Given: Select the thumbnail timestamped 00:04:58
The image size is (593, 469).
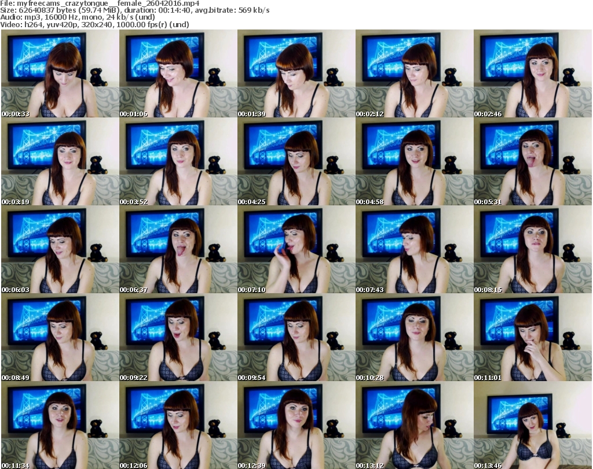Looking at the screenshot, I should 414,161.
